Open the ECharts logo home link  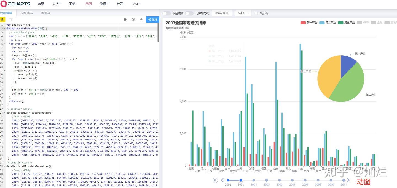pyautogui.click(x=15, y=4)
